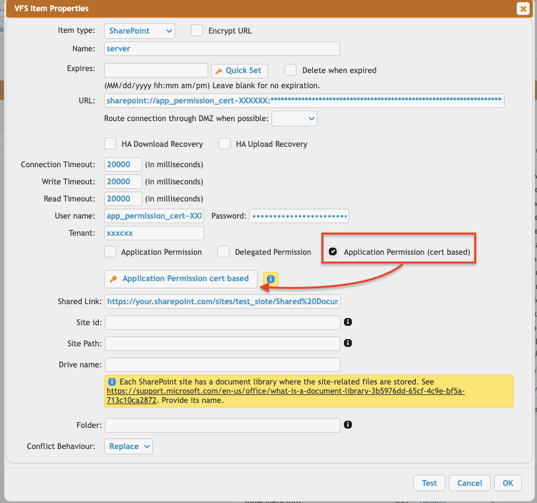Image resolution: width=537 pixels, height=503 pixels.
Task: Click the Drive name input field
Action: (x=222, y=364)
